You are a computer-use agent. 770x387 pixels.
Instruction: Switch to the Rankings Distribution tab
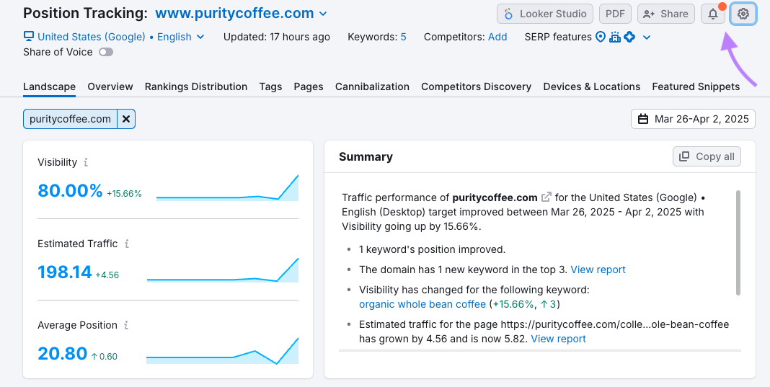point(196,86)
